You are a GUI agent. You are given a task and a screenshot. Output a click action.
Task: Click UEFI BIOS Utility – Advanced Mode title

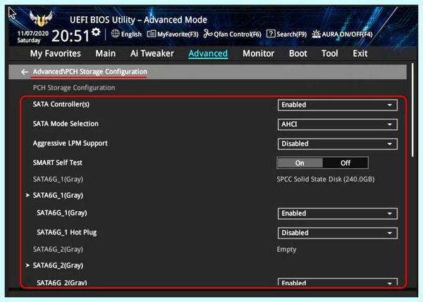(138, 20)
